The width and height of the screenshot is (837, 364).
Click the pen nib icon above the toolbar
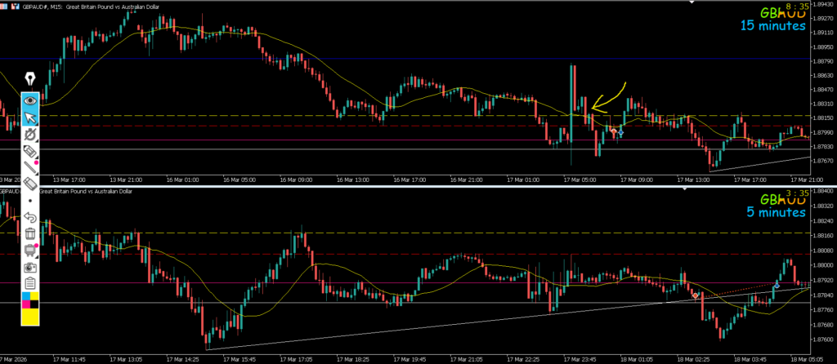pos(30,79)
